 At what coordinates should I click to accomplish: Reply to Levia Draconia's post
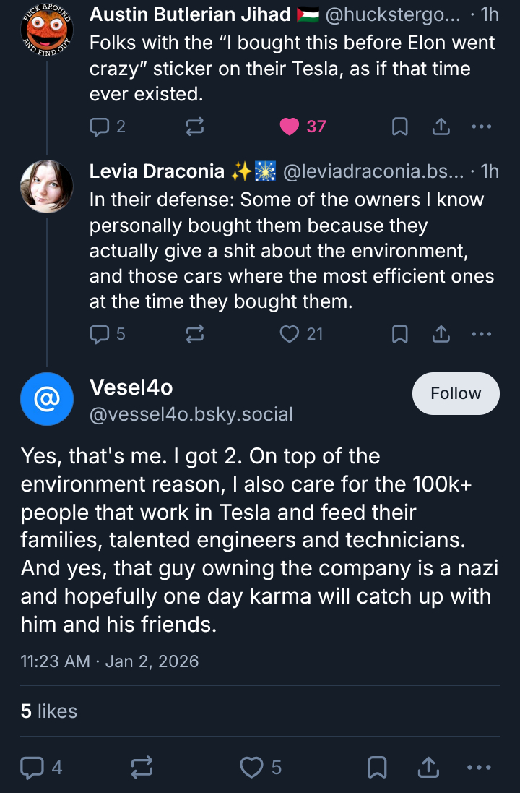coord(99,334)
